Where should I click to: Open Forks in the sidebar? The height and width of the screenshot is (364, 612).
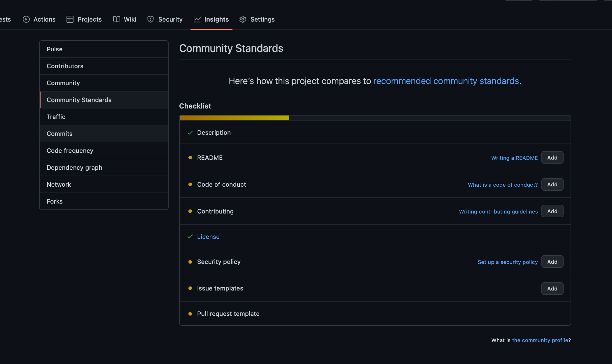point(104,201)
